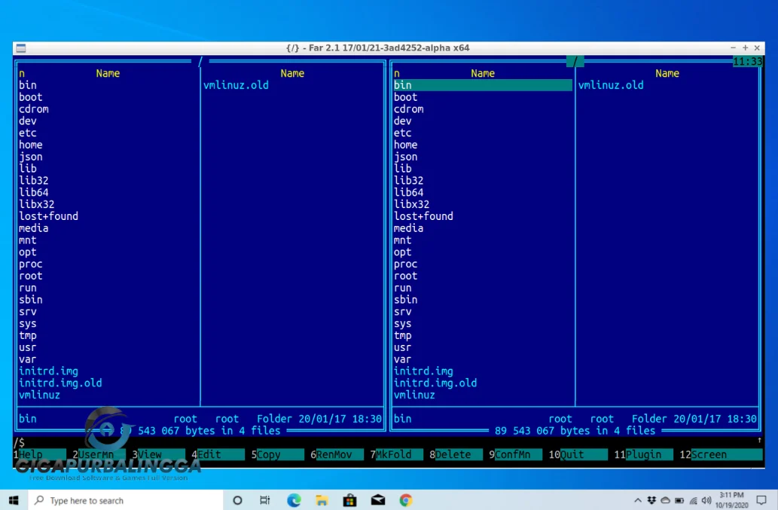
Task: Click right panel sort mode 'n' indicator
Action: (x=396, y=73)
